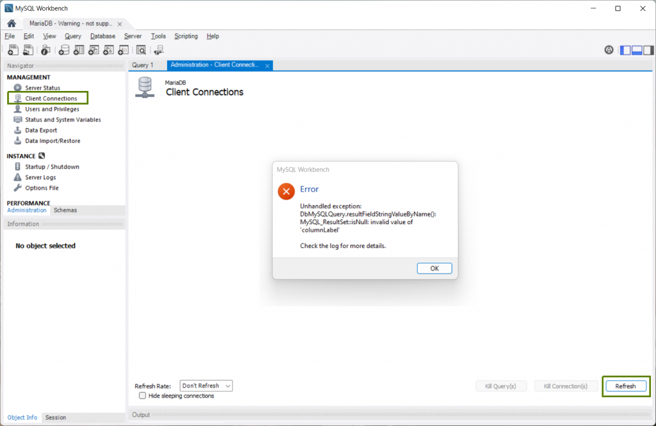The image size is (656, 426).
Task: Open the schema object inspector icon
Action: (45, 50)
